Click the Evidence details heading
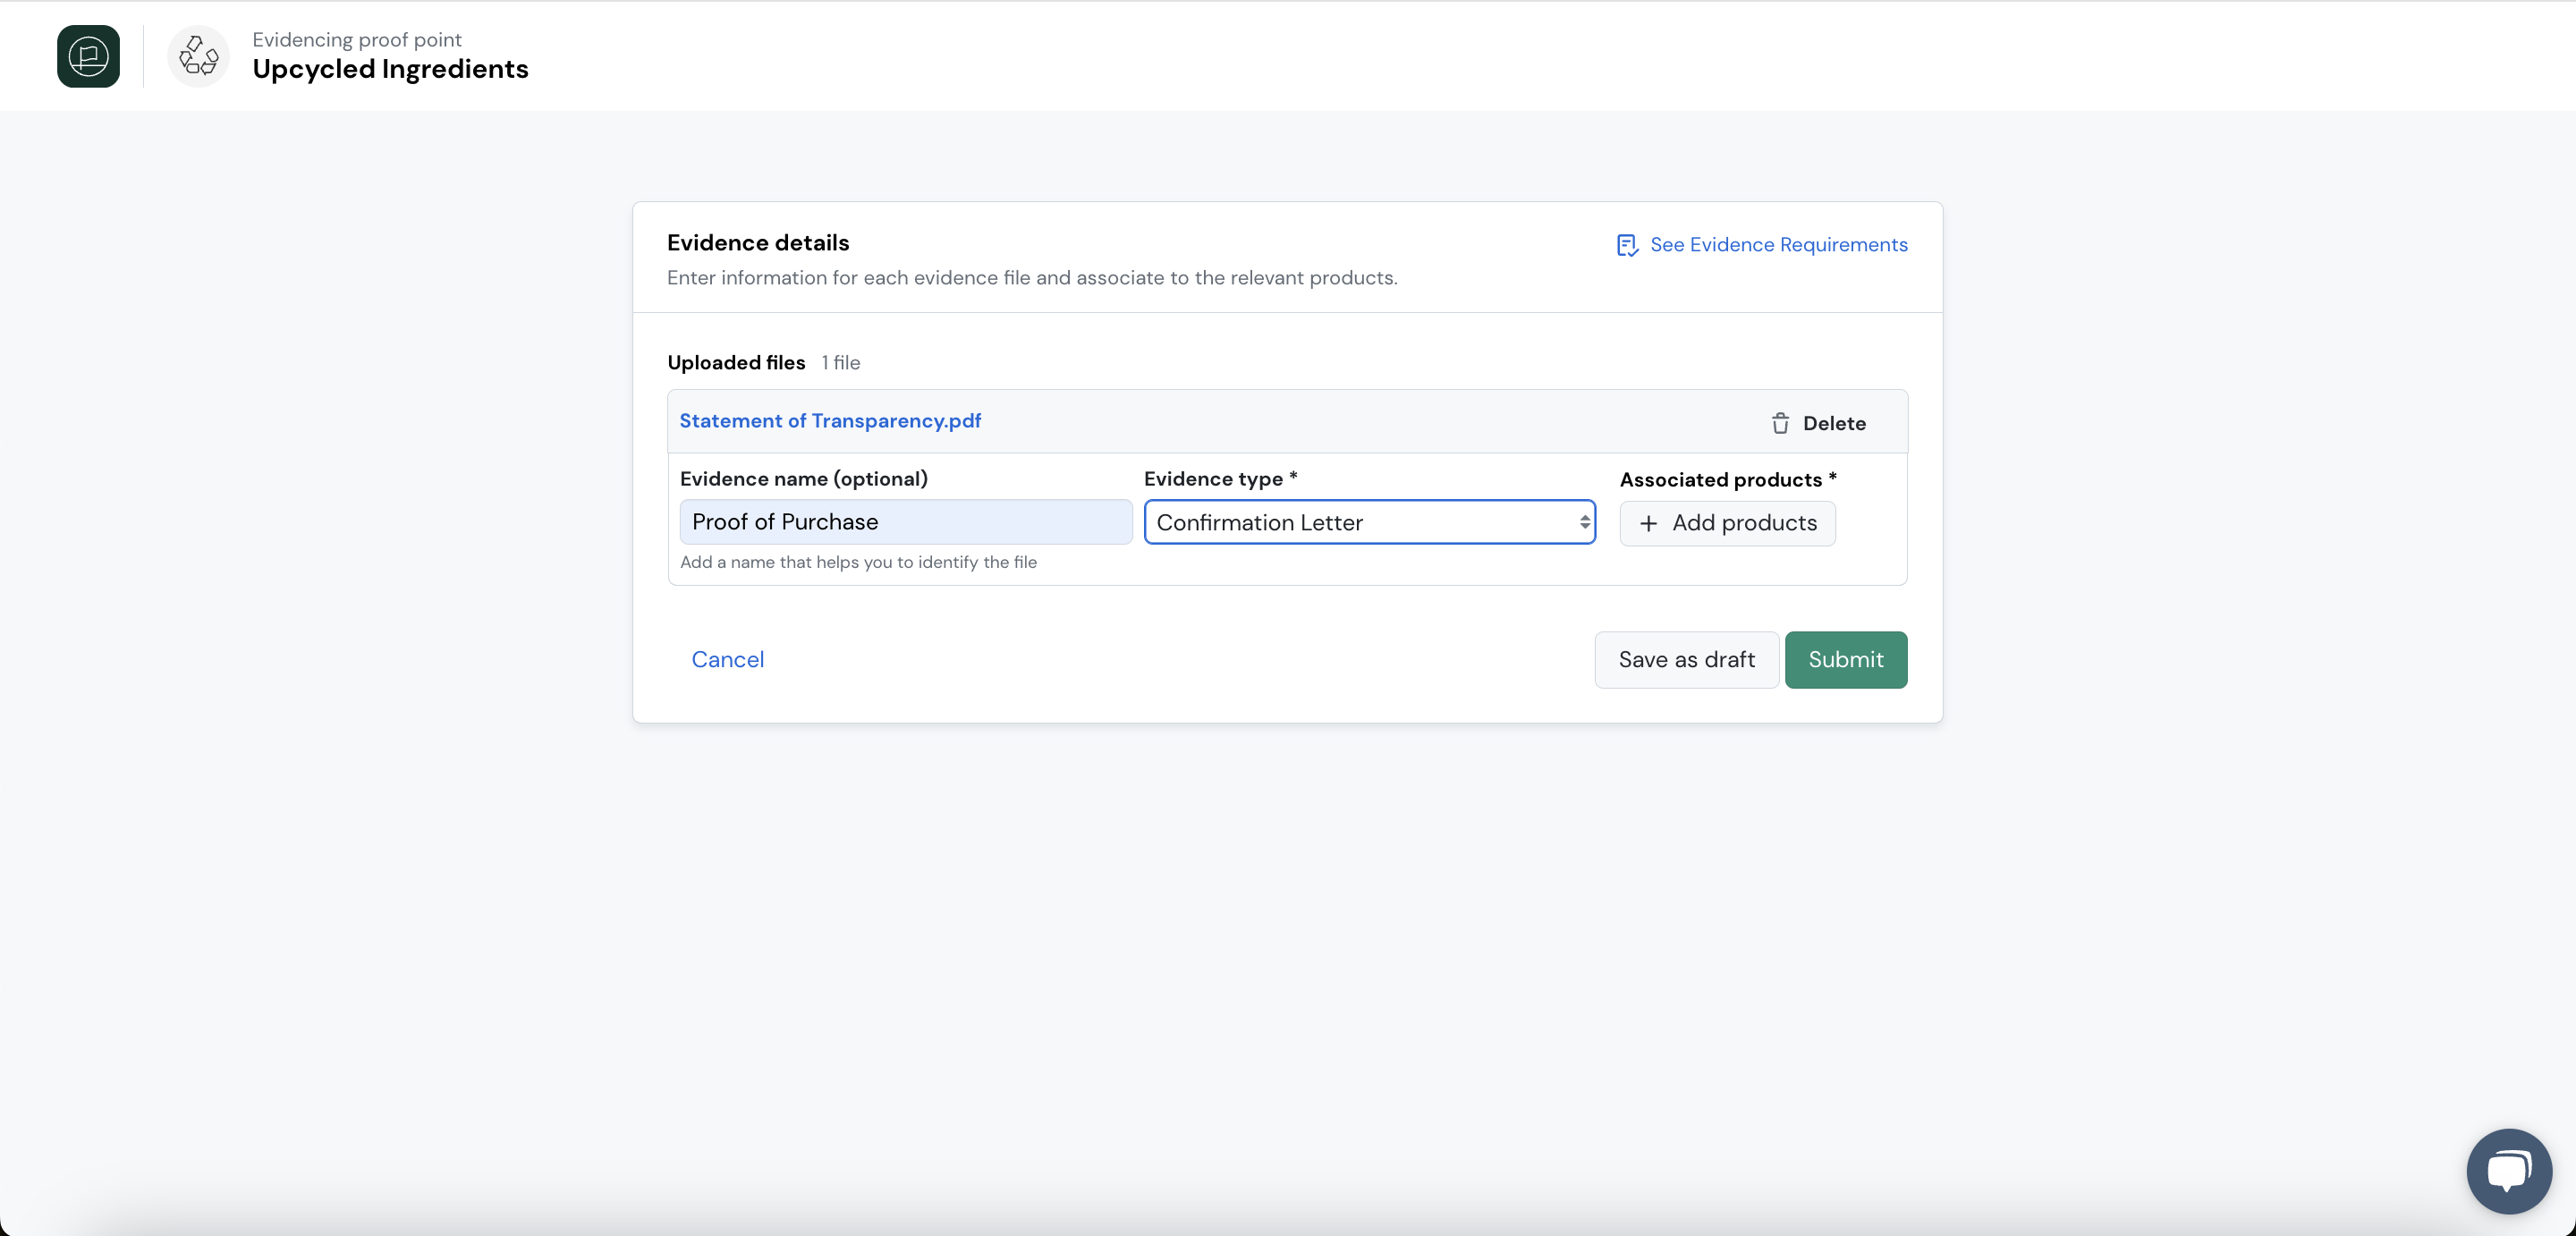This screenshot has height=1236, width=2576. [x=758, y=243]
